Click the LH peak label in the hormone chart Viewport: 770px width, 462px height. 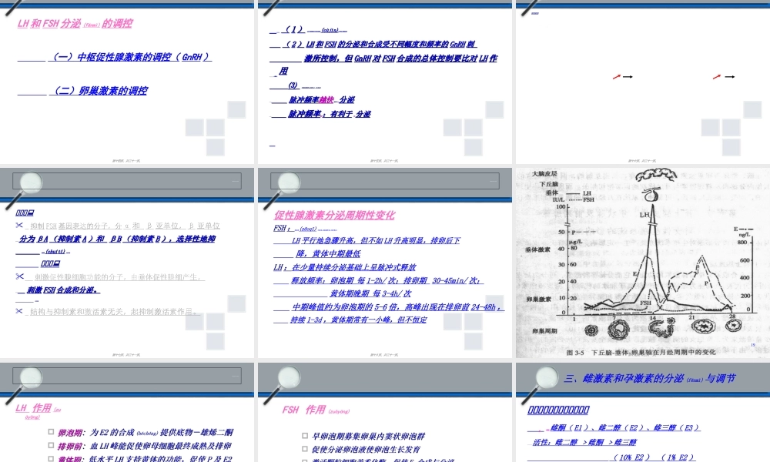pos(642,217)
